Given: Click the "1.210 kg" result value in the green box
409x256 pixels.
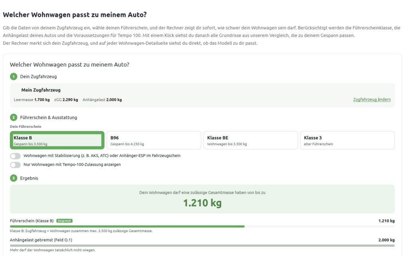Looking at the screenshot, I should coord(202,203).
